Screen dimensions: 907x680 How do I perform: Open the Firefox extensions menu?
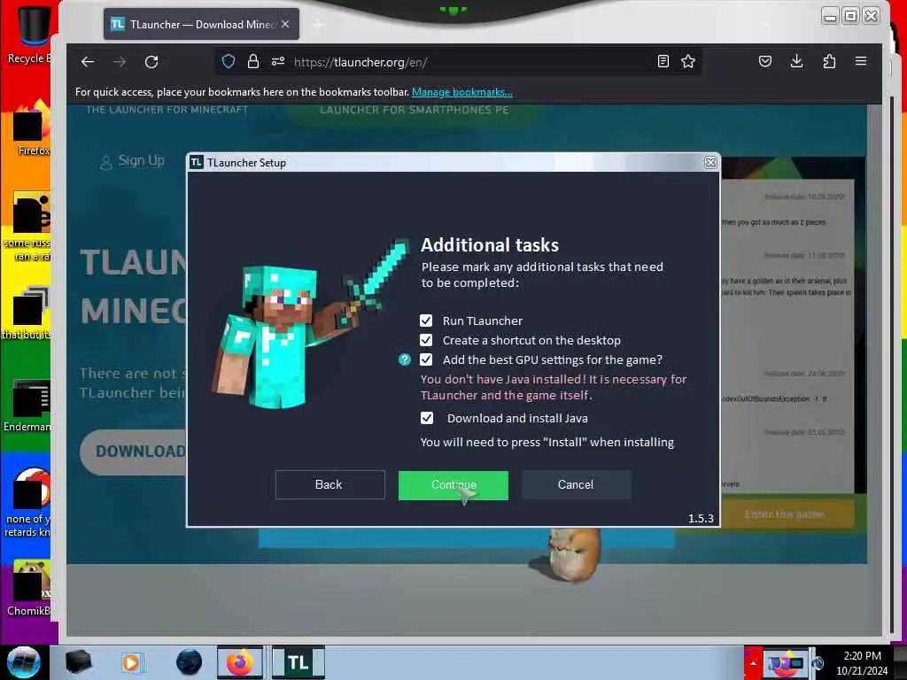(829, 61)
